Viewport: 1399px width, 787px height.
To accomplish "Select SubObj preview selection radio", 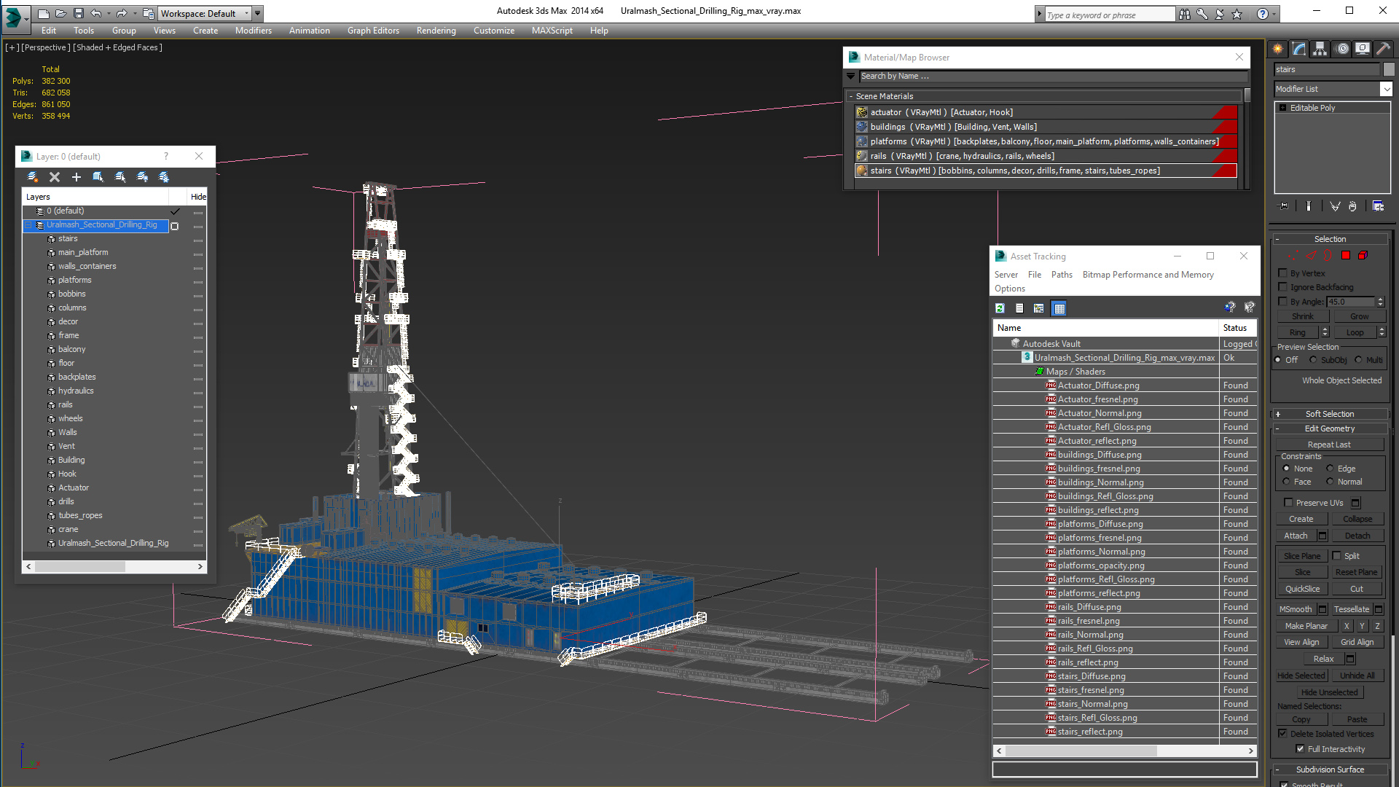I will tap(1313, 360).
